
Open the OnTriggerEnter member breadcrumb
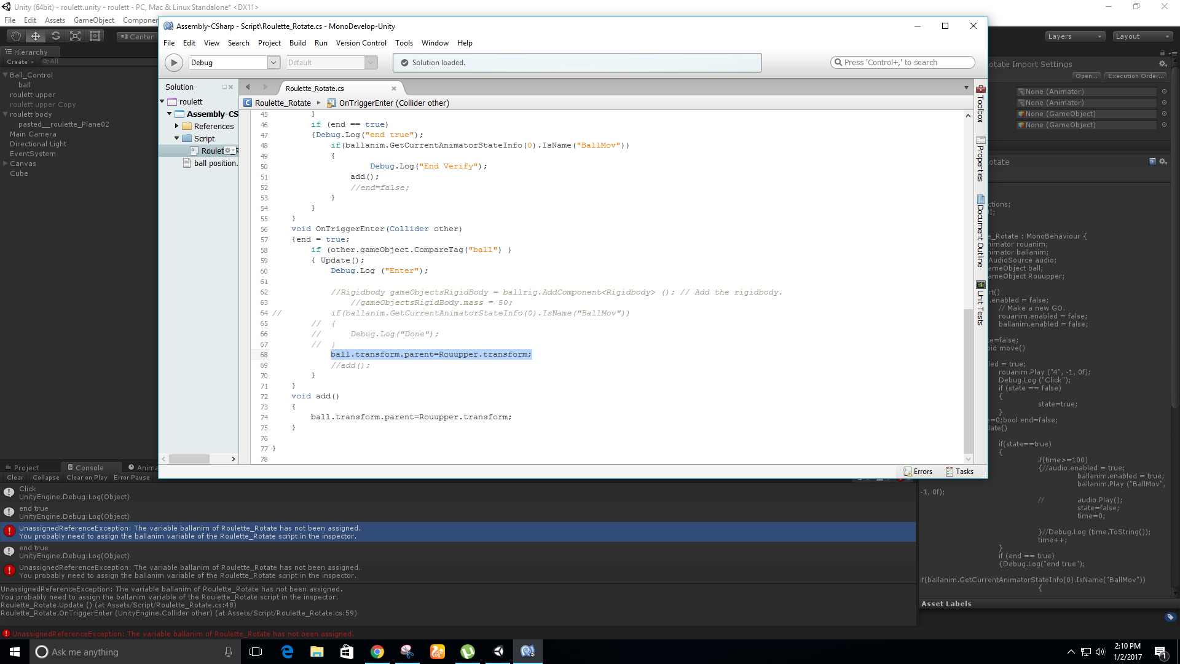click(x=388, y=103)
